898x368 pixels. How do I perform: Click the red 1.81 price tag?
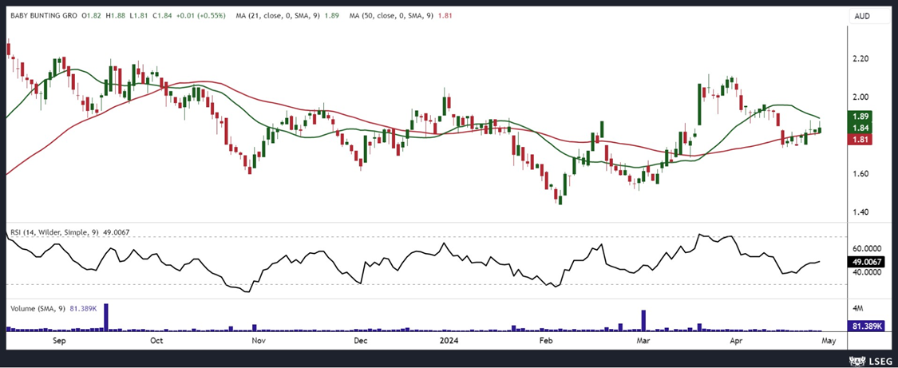click(x=860, y=139)
